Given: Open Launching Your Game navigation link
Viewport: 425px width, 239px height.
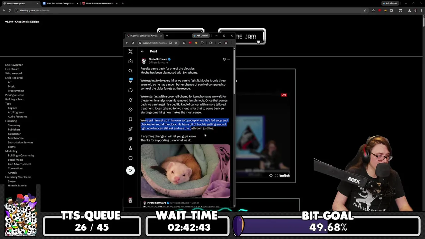Looking at the screenshot, I should click(18, 177).
